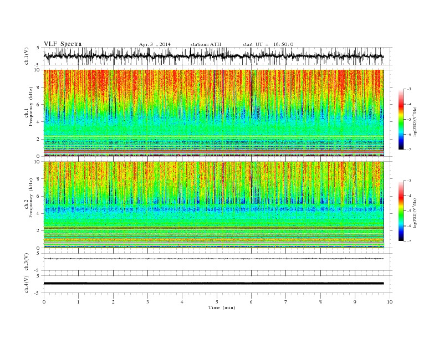
Task: Click the "ch.4(V)" axis label
Action: (x=27, y=284)
